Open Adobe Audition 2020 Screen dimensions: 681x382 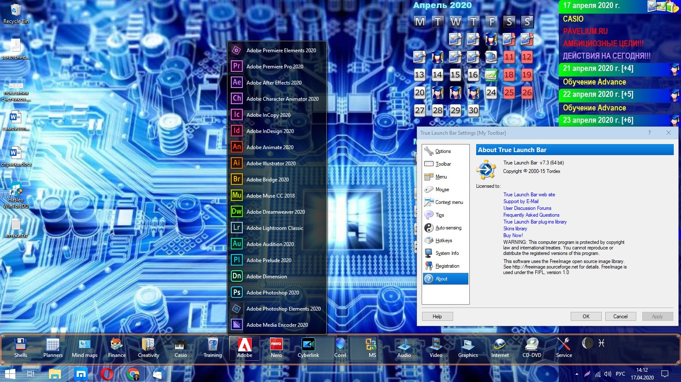(277, 244)
